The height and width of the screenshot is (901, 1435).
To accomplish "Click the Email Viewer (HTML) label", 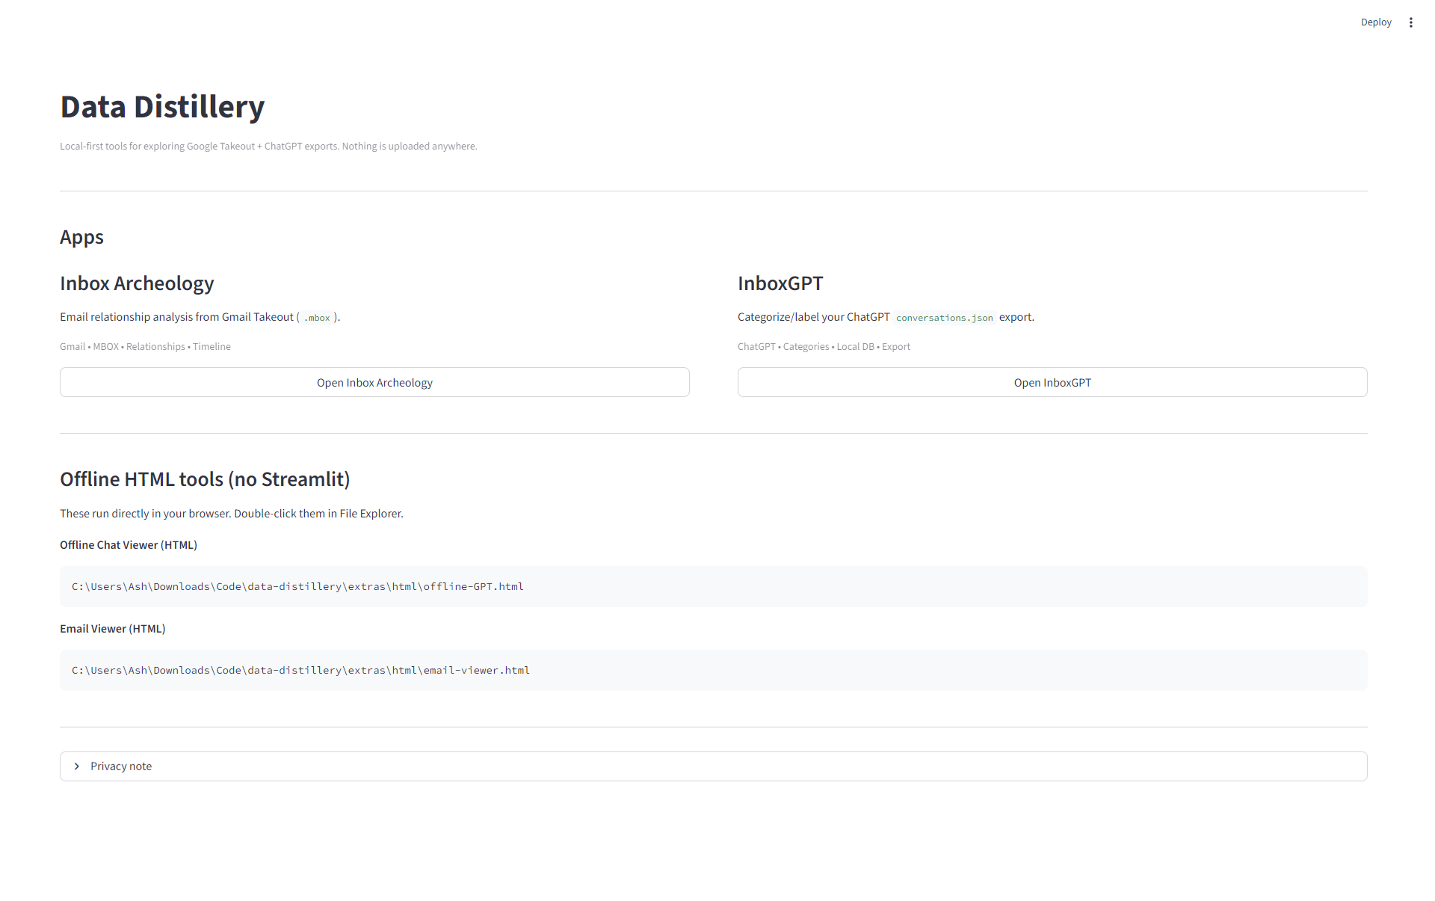I will pyautogui.click(x=113, y=629).
